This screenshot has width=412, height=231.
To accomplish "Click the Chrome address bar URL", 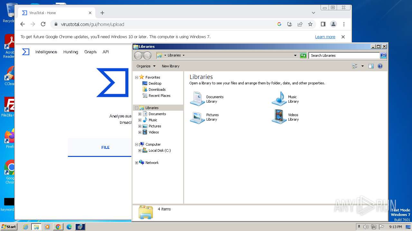I will coord(92,24).
